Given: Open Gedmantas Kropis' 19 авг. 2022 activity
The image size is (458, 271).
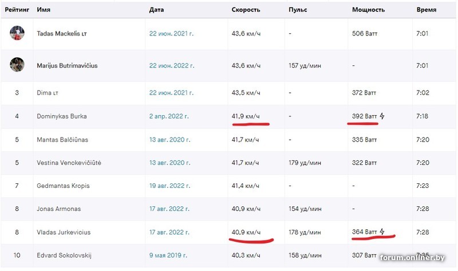Looking at the screenshot, I should tap(171, 186).
